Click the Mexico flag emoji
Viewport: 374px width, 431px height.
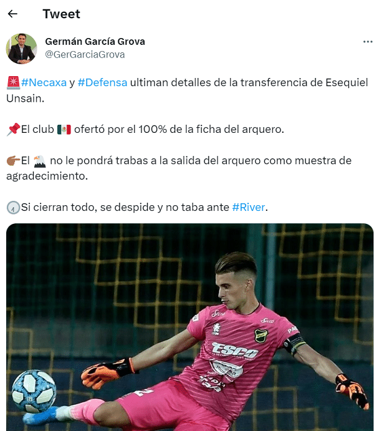pos(64,130)
